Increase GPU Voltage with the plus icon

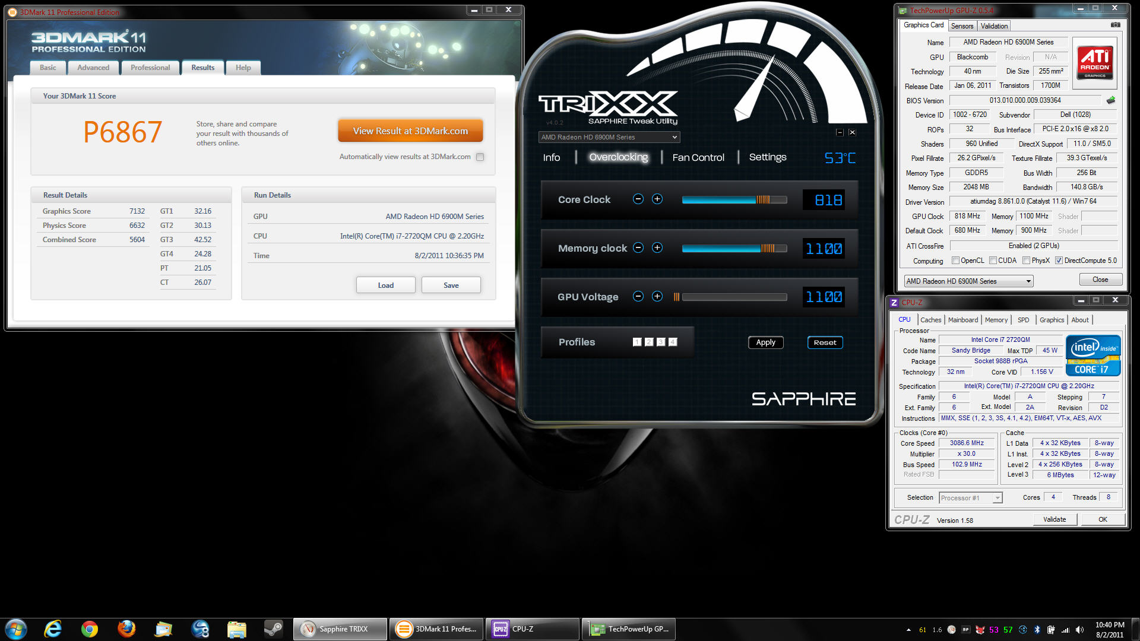(x=657, y=297)
